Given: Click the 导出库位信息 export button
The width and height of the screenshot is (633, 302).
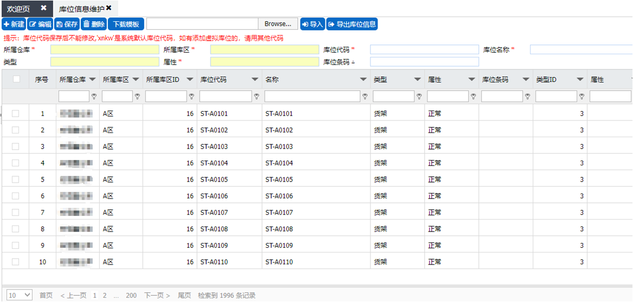Looking at the screenshot, I should click(352, 24).
